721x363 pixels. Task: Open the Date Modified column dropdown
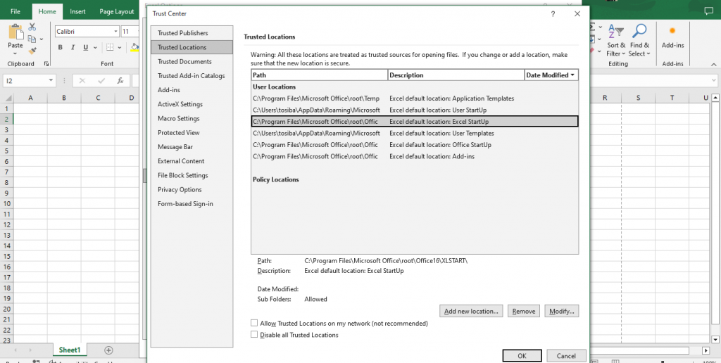click(x=572, y=75)
